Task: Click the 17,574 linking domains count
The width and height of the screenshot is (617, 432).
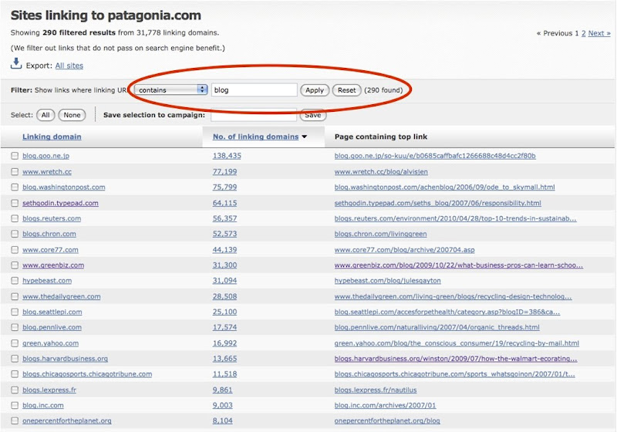Action: click(224, 327)
